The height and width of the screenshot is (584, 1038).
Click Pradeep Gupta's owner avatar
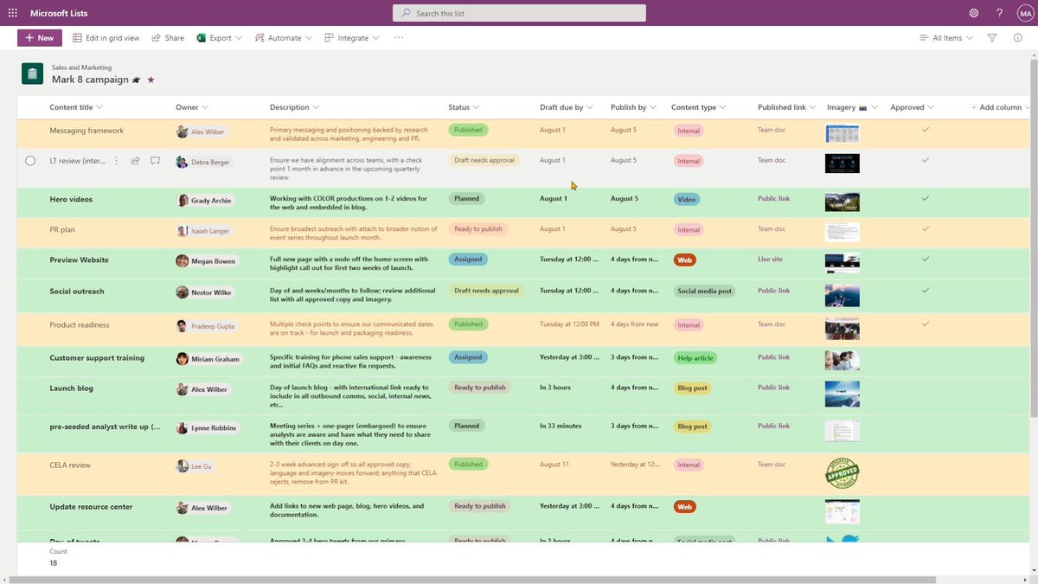[x=182, y=326]
